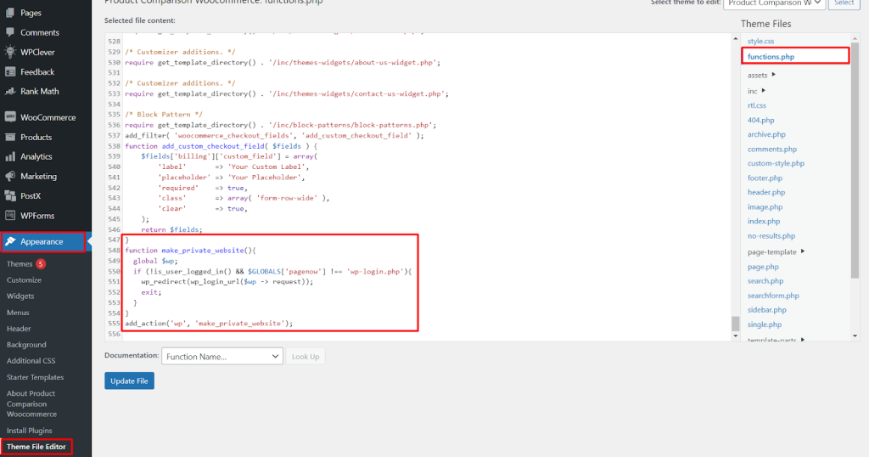The width and height of the screenshot is (869, 457).
Task: Expand the page-template folder
Action: pyautogui.click(x=776, y=251)
